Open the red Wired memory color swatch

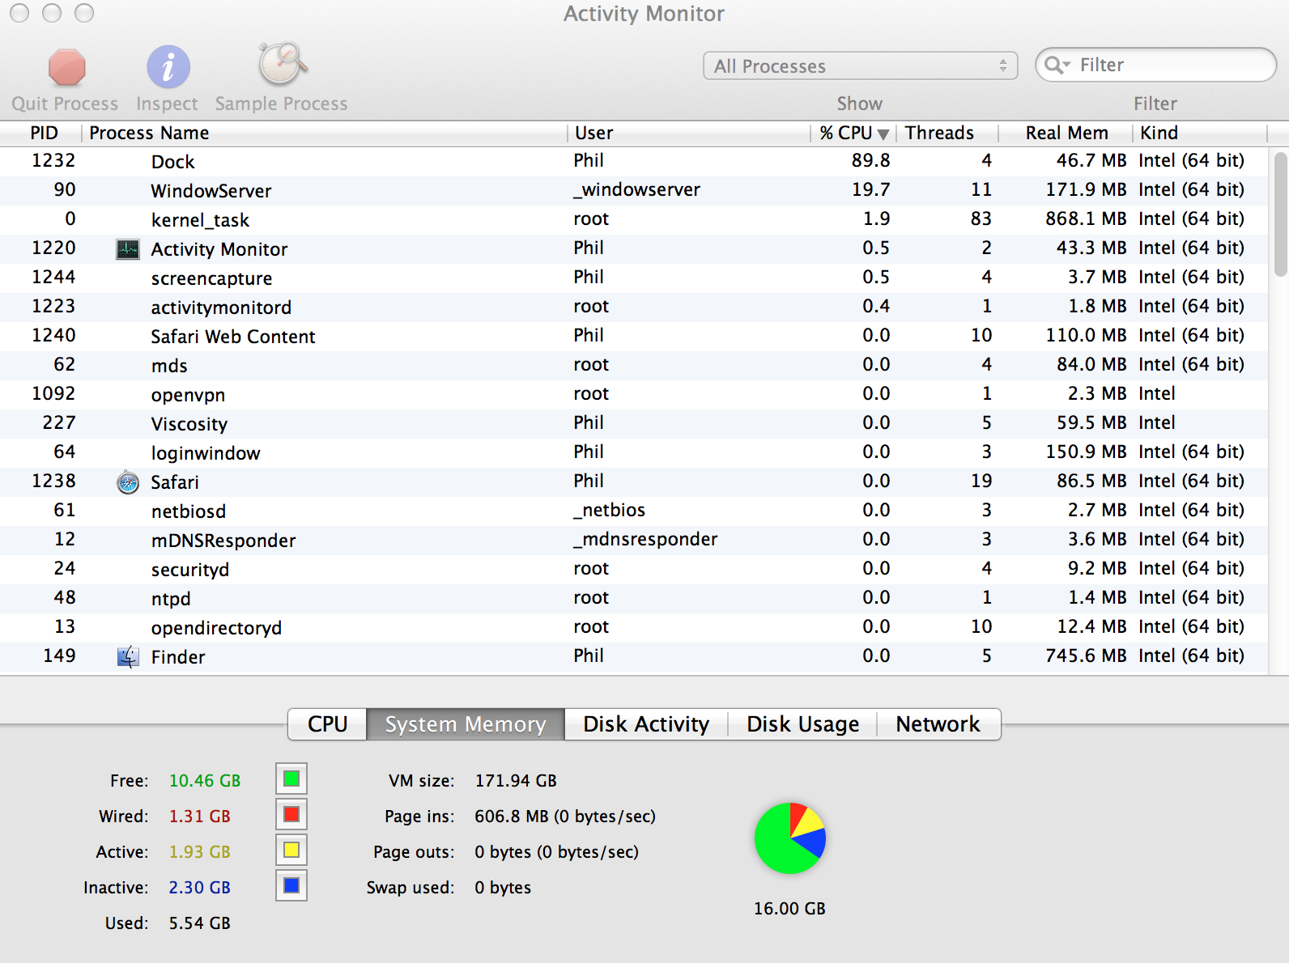tap(291, 814)
